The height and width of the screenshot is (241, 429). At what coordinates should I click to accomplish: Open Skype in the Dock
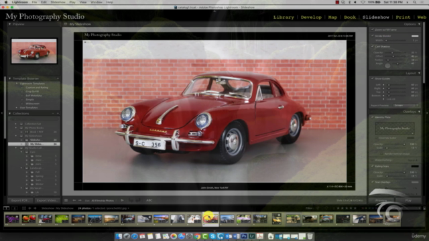tap(213, 236)
